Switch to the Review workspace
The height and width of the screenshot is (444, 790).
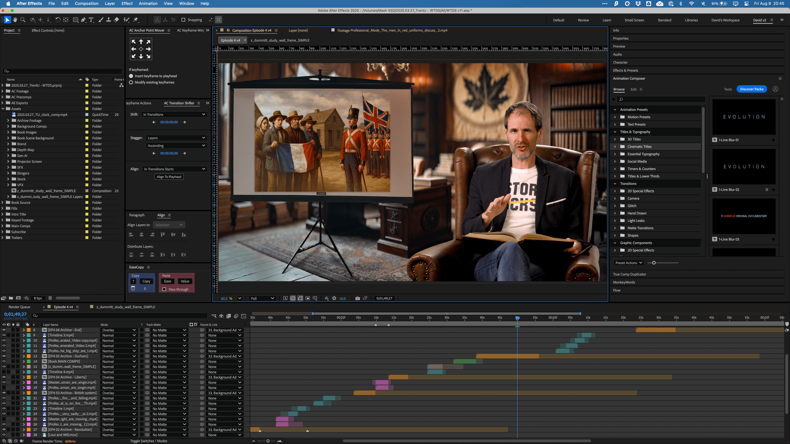pos(583,20)
